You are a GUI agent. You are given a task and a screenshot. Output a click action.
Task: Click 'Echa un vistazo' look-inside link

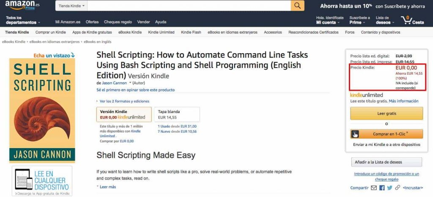pyautogui.click(x=54, y=55)
